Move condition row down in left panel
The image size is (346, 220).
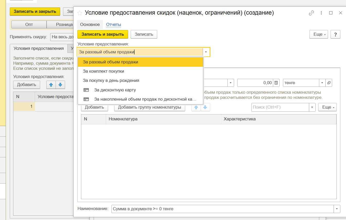coord(60,85)
